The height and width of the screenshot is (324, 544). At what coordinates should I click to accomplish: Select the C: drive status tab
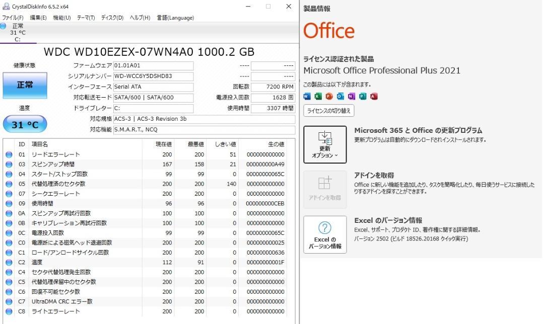tap(18, 33)
